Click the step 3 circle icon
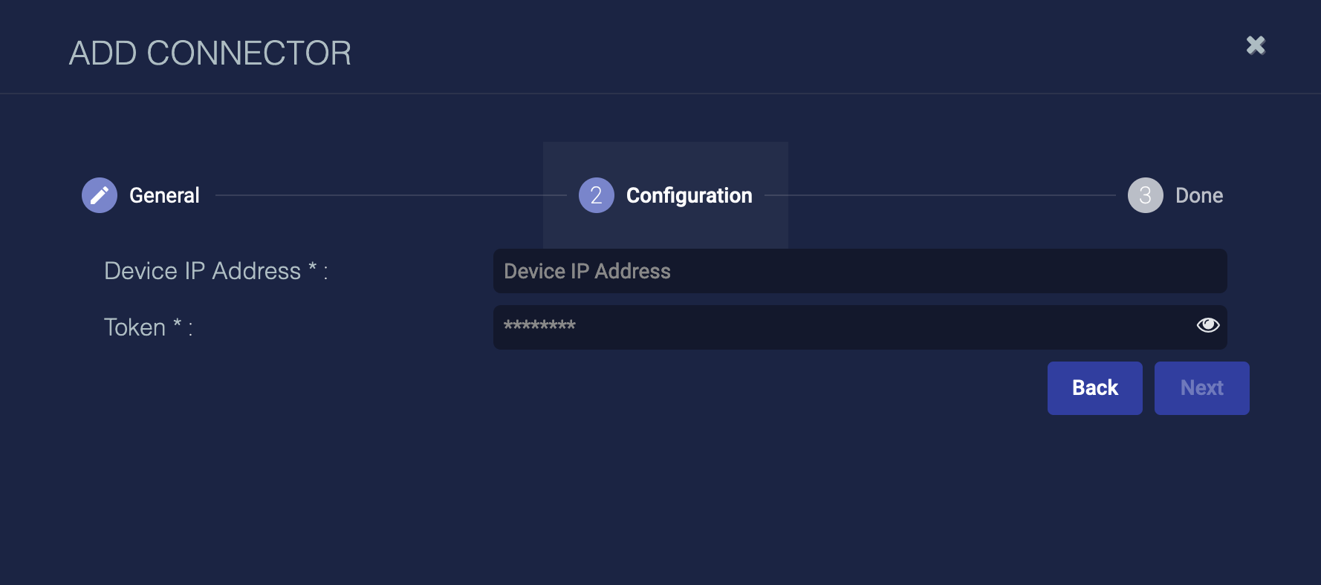1321x585 pixels. [x=1145, y=195]
